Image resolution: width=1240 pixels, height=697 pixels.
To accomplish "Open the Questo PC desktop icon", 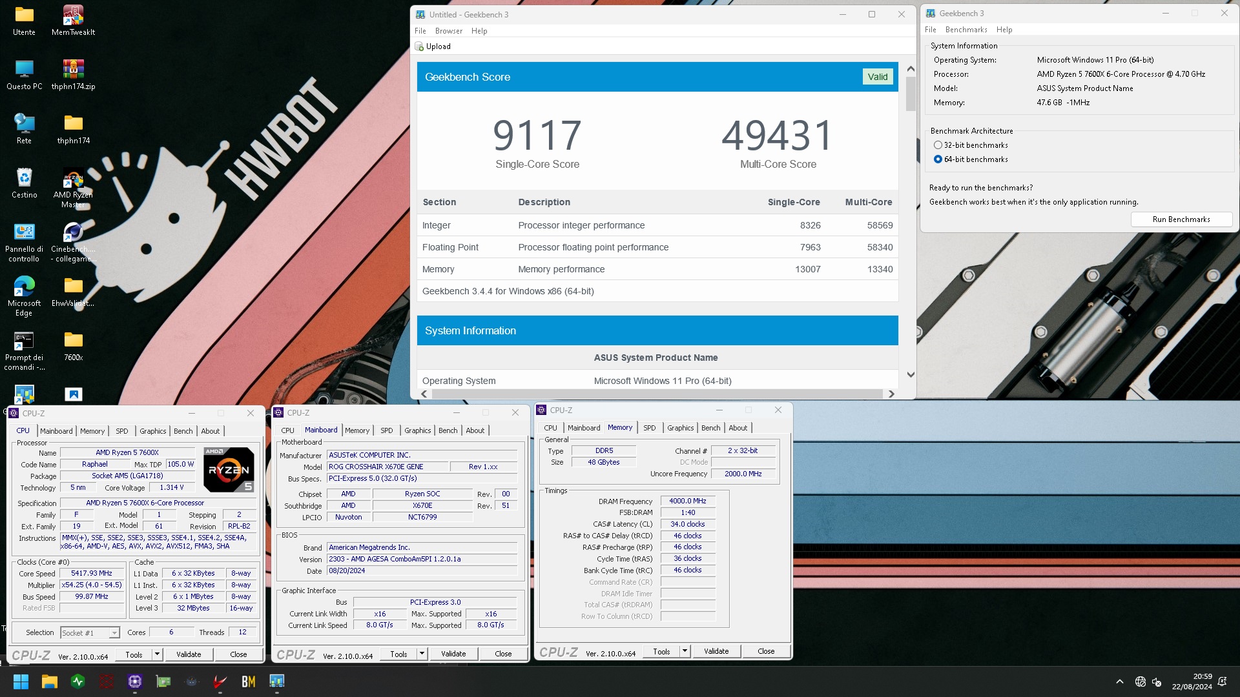I will tap(24, 74).
